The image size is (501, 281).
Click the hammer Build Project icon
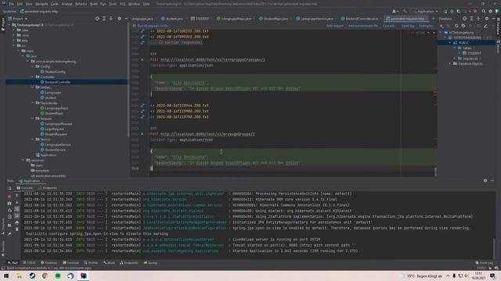(x=405, y=11)
